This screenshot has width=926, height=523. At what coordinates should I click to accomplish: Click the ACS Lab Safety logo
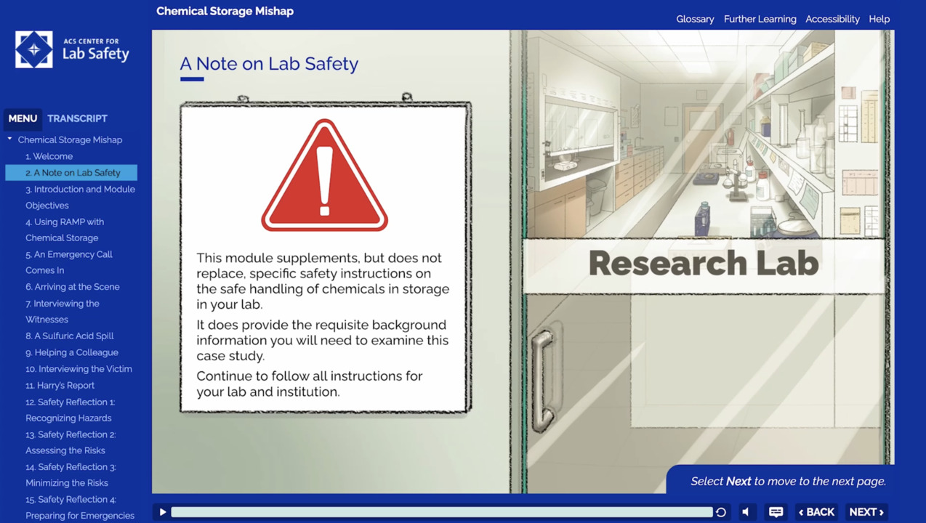pos(72,49)
